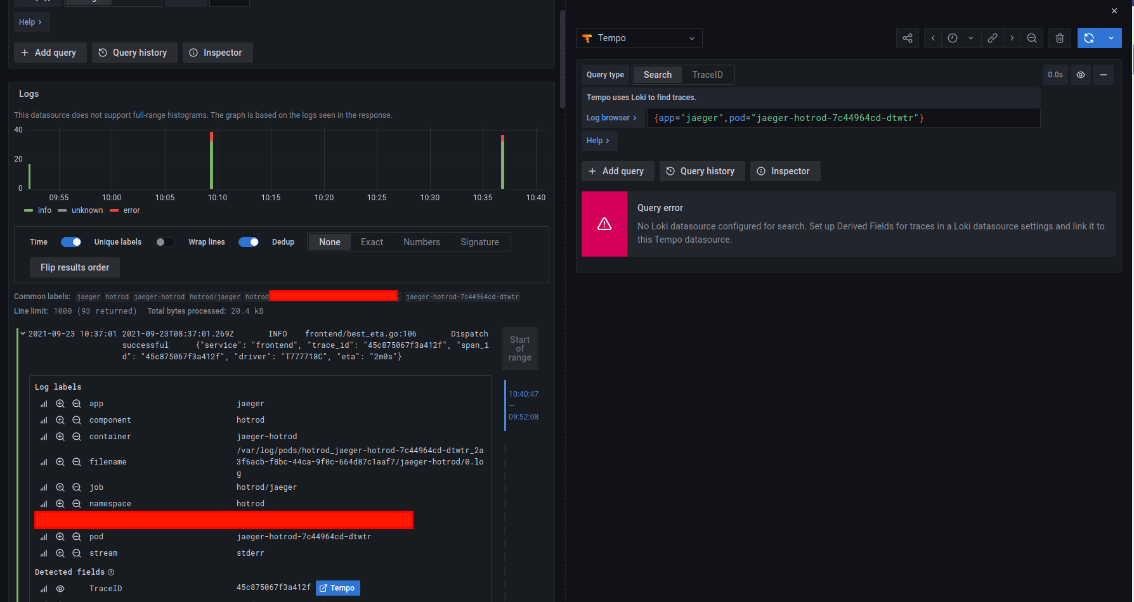Turn off the Wrap lines toggle
This screenshot has height=602, width=1134.
point(249,242)
